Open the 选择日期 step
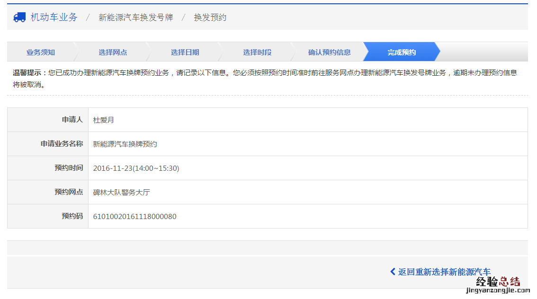The width and height of the screenshot is (537, 299). pos(185,52)
